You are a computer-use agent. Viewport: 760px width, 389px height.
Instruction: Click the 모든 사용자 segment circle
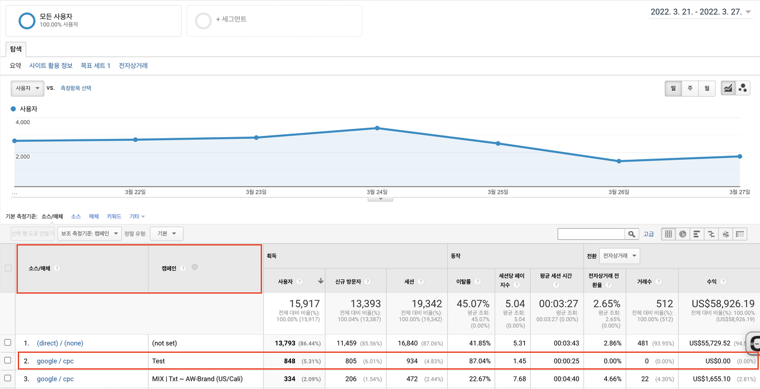pyautogui.click(x=27, y=21)
